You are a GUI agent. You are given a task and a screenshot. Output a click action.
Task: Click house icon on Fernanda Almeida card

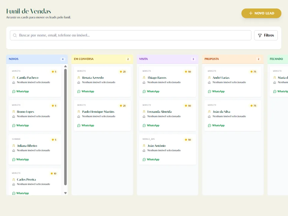144,116
